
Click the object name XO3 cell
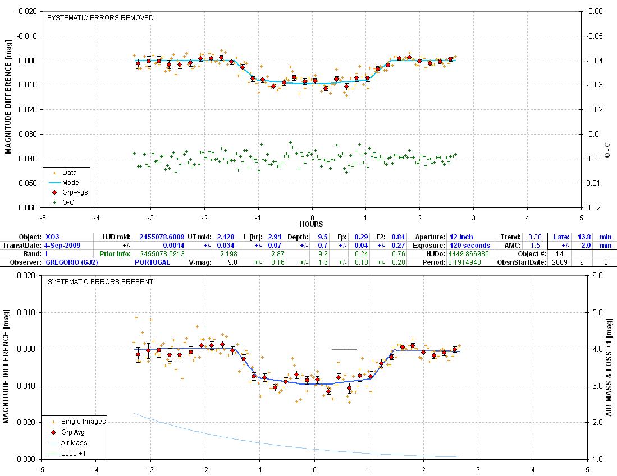52,237
